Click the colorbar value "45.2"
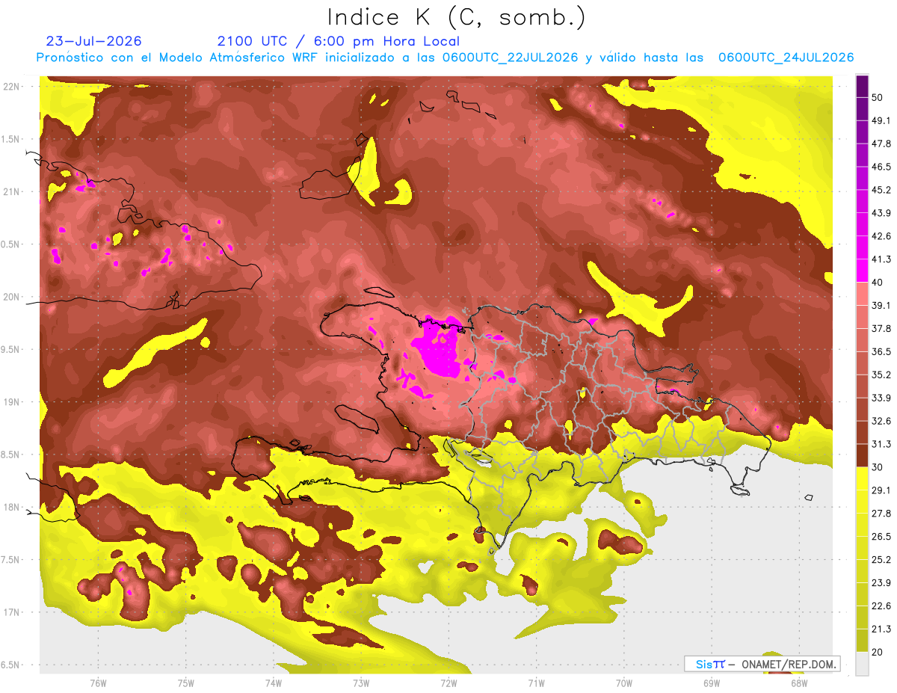This screenshot has width=897, height=693. pyautogui.click(x=881, y=190)
